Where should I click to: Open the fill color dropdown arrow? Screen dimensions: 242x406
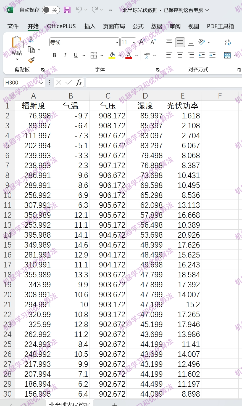(x=119, y=55)
